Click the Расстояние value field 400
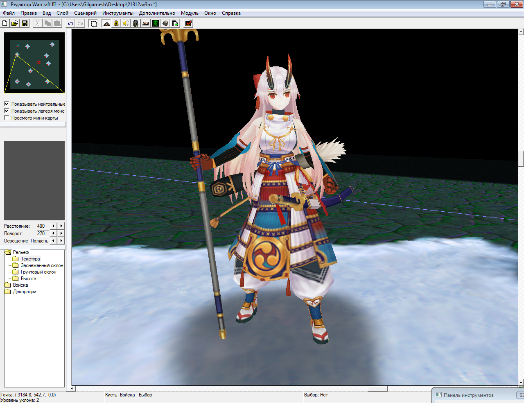 click(x=43, y=226)
